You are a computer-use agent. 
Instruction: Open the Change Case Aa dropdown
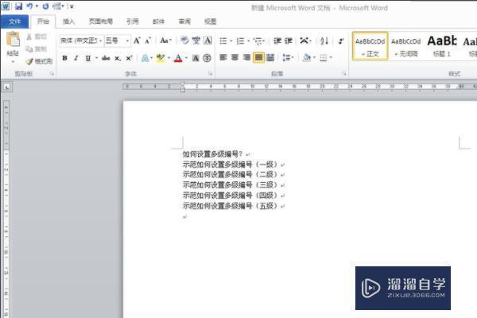coord(165,41)
